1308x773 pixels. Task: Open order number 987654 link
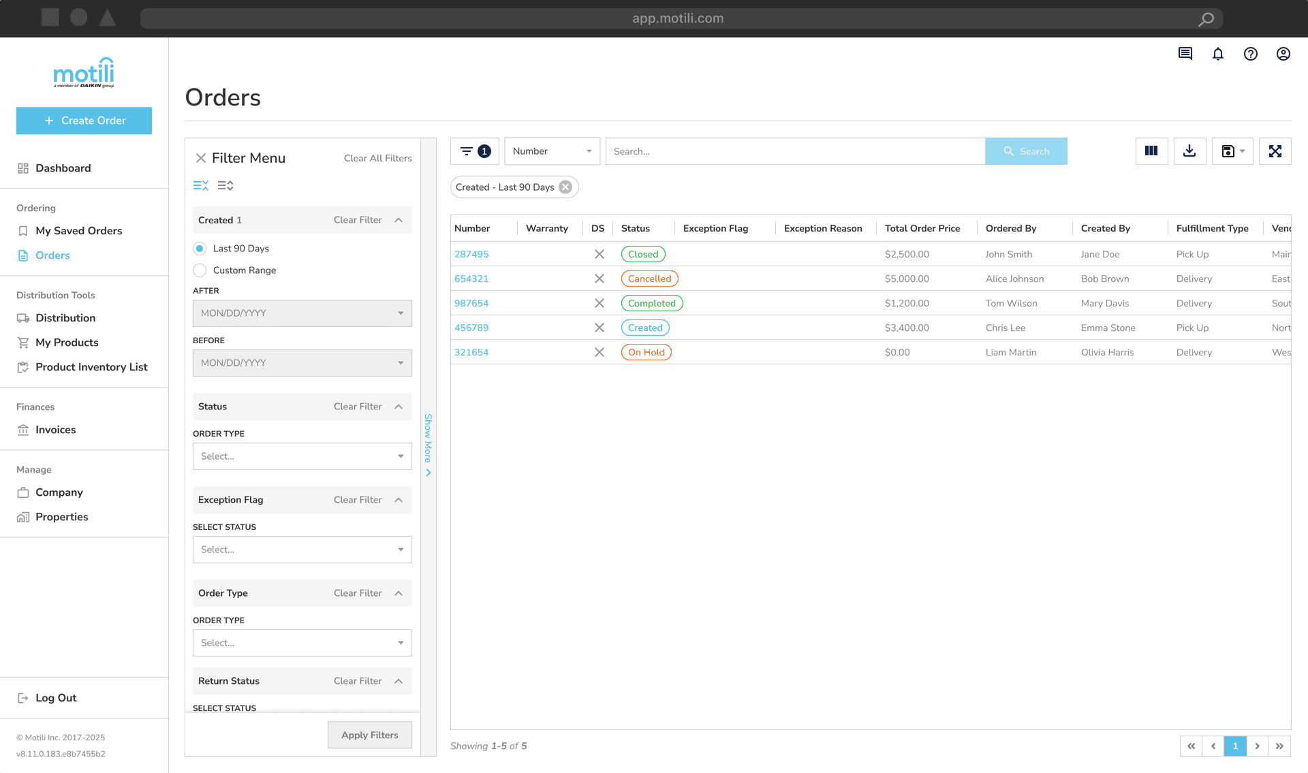tap(471, 303)
